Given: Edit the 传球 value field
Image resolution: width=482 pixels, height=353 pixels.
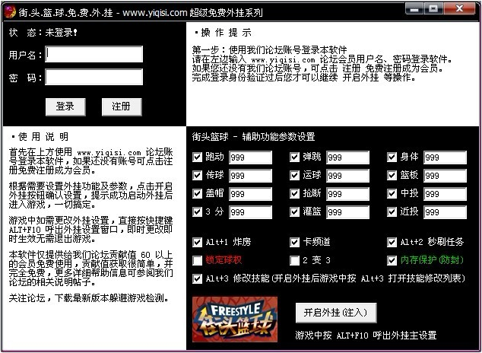Looking at the screenshot, I should pyautogui.click(x=250, y=176).
